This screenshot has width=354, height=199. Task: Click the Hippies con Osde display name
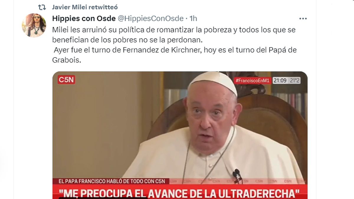[84, 18]
